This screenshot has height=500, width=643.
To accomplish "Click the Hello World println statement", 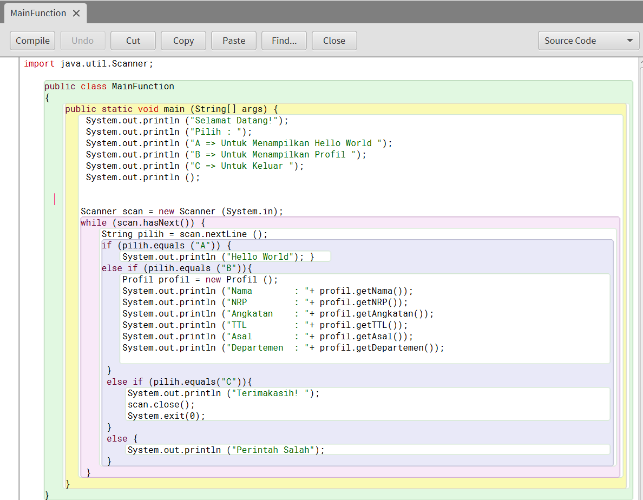I will click(216, 256).
